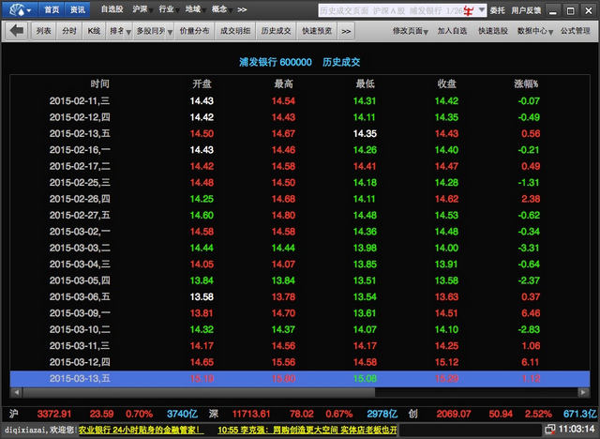Image resolution: width=600 pixels, height=439 pixels.
Task: Select the K线 chart view
Action: pyautogui.click(x=93, y=31)
